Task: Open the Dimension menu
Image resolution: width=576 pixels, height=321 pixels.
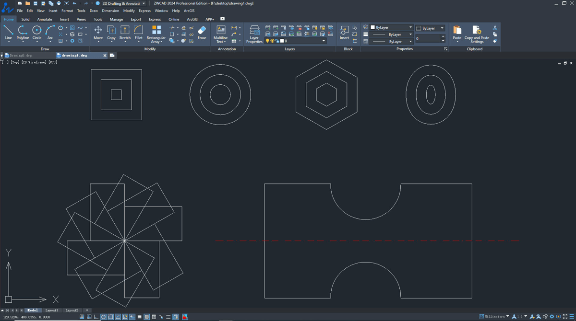Action: [110, 11]
